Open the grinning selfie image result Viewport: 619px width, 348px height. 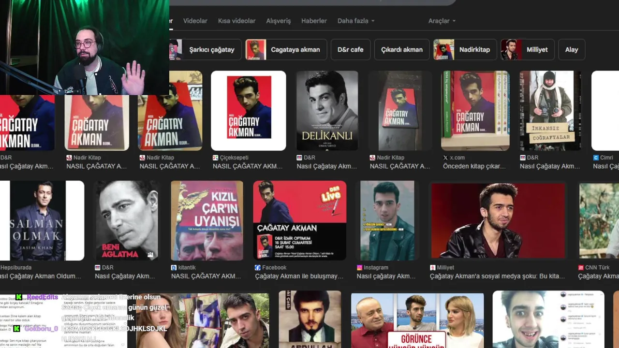(x=548, y=319)
